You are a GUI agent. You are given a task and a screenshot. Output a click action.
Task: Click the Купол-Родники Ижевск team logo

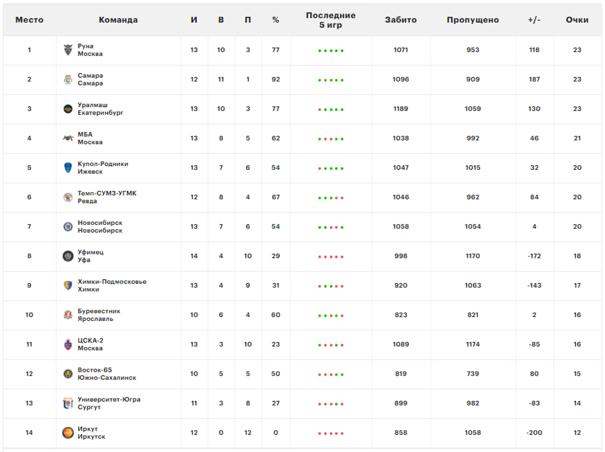point(68,167)
